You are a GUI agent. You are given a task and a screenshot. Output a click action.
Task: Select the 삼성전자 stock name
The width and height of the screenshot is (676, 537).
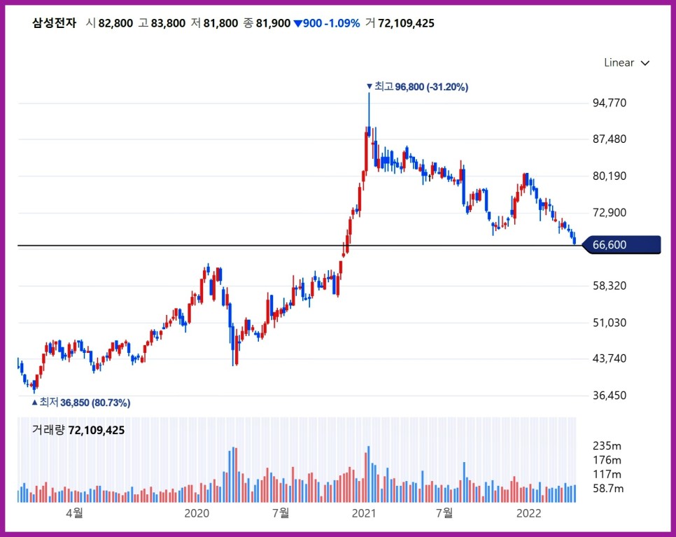click(x=54, y=23)
